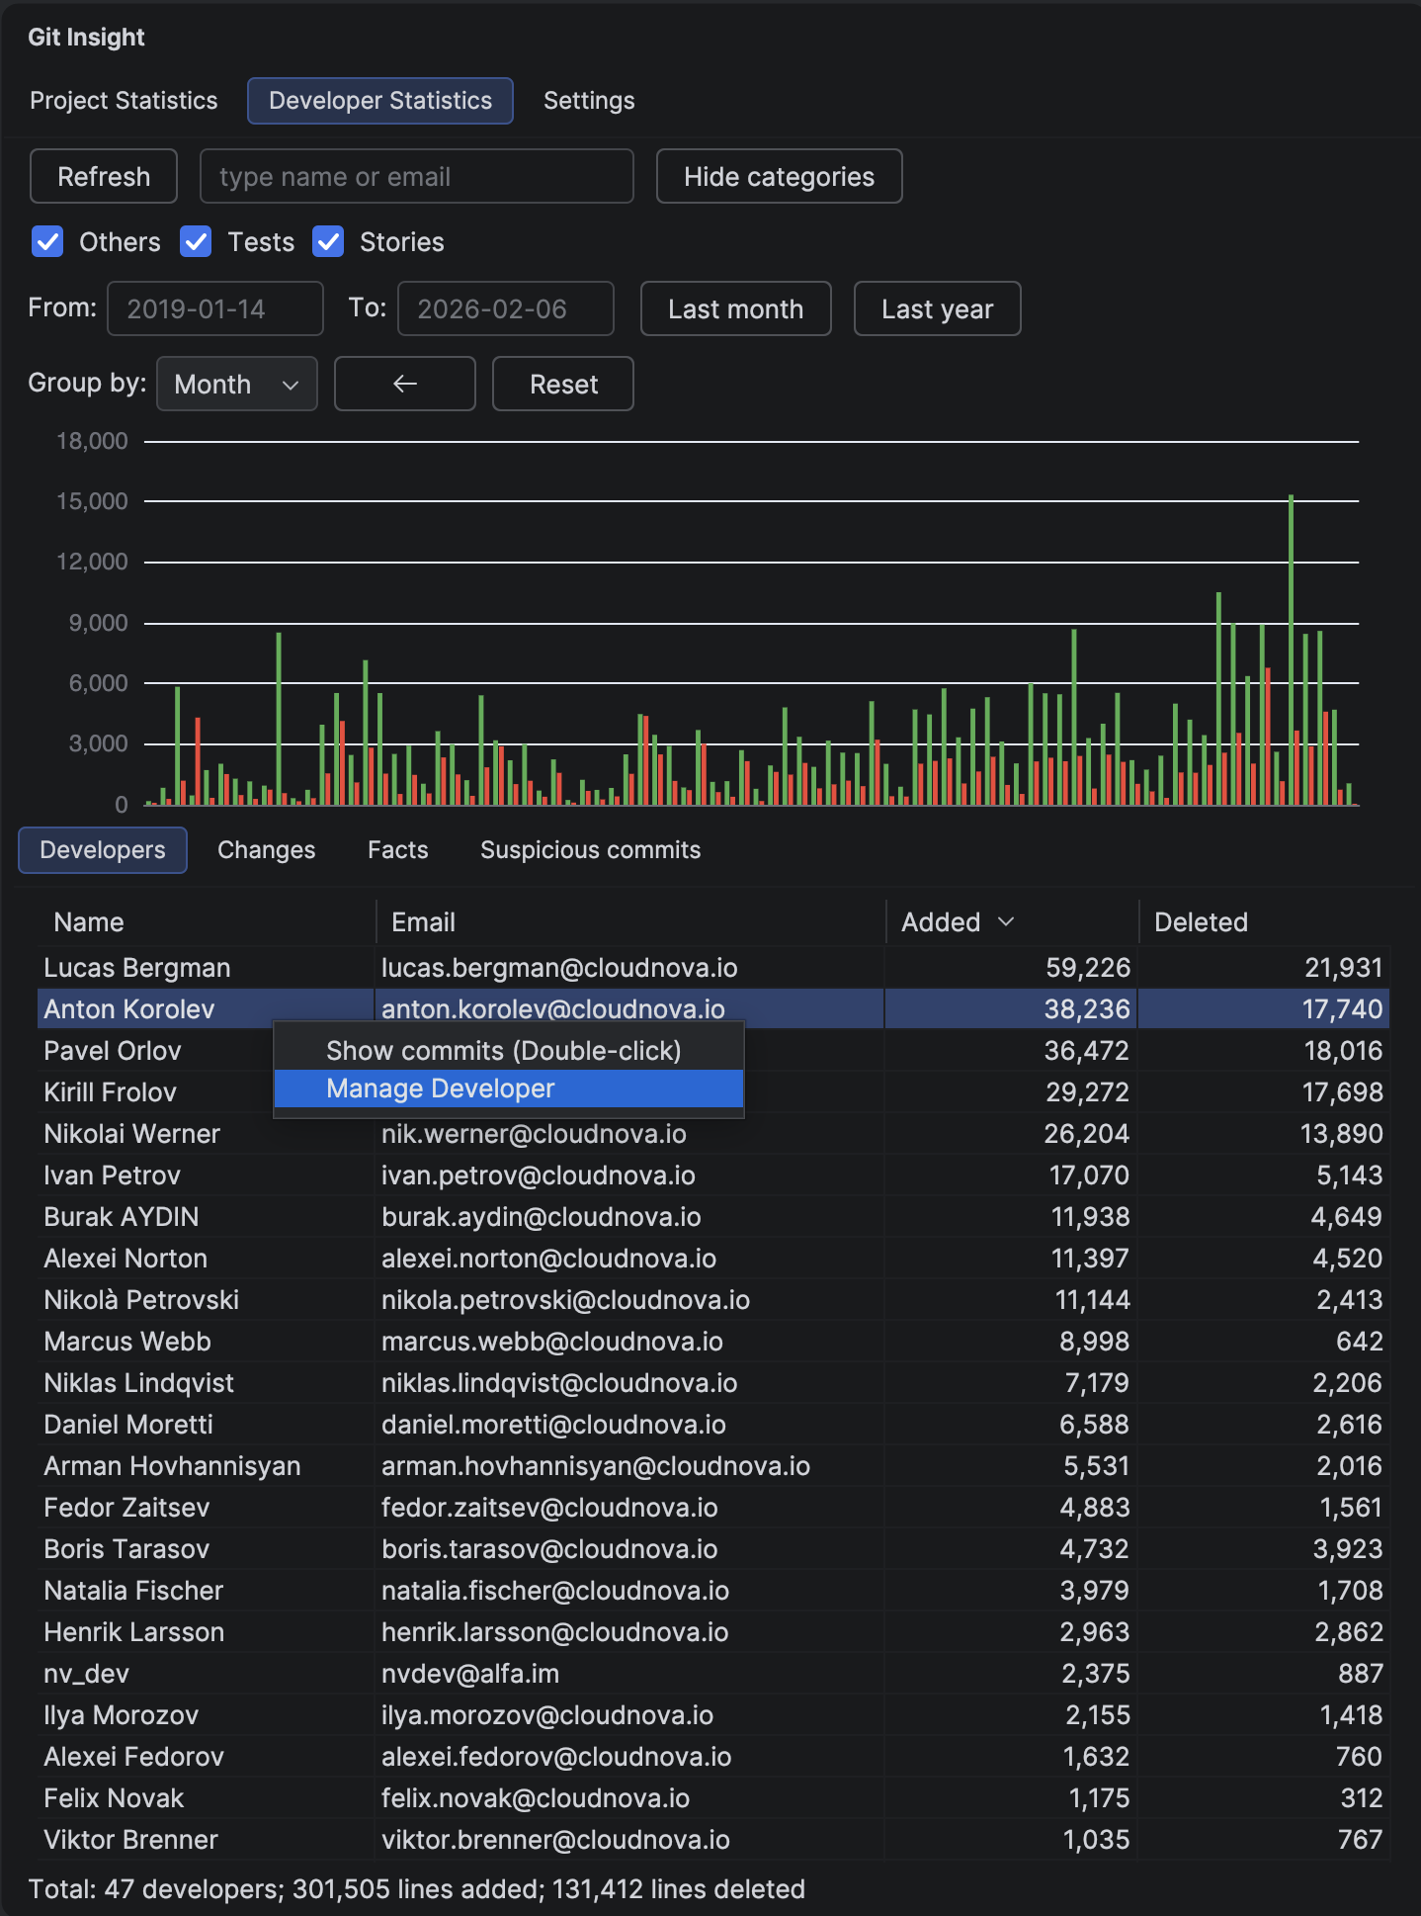Select the Nikolai Werner row
Viewport: 1421px width, 1916px height.
[713, 1133]
